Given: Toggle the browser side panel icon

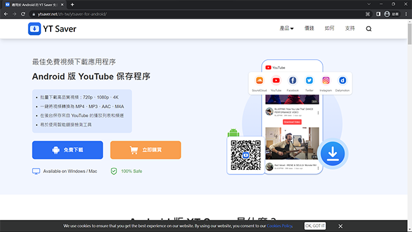Looking at the screenshot, I should (x=378, y=14).
